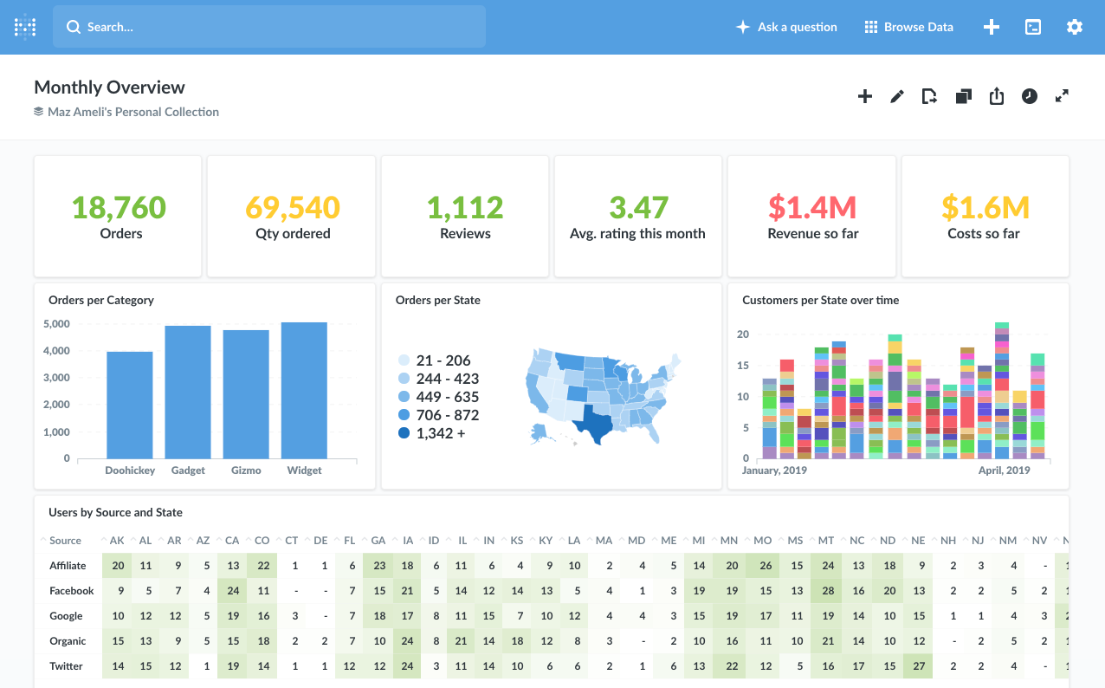Click the Affiliate row label
The width and height of the screenshot is (1105, 688).
coord(68,566)
